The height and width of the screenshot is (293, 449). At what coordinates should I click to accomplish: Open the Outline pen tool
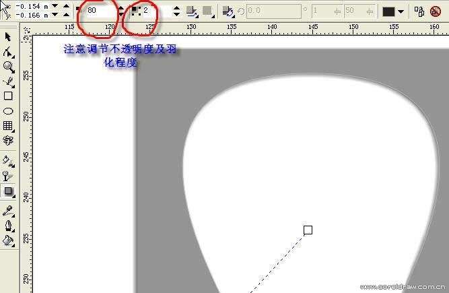click(9, 225)
